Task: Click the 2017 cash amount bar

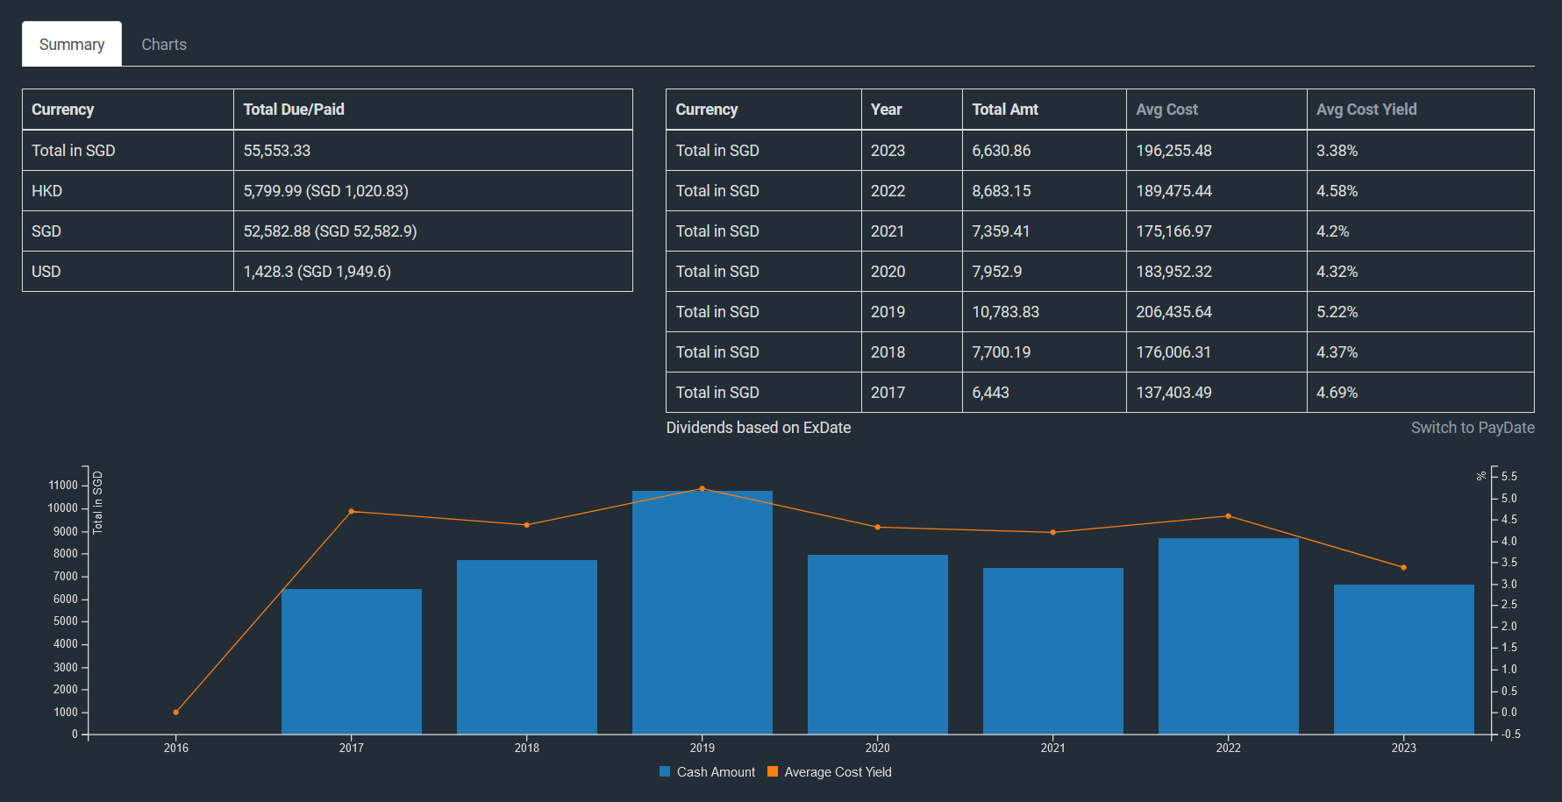Action: click(351, 662)
